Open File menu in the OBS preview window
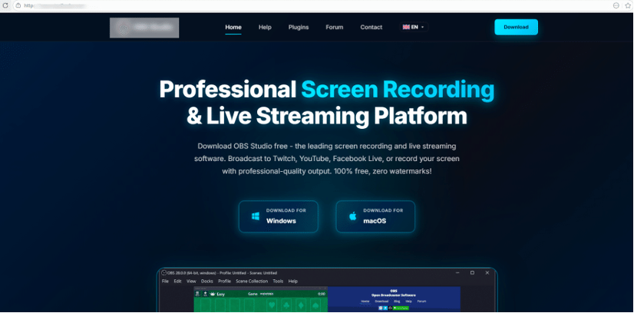 [165, 281]
